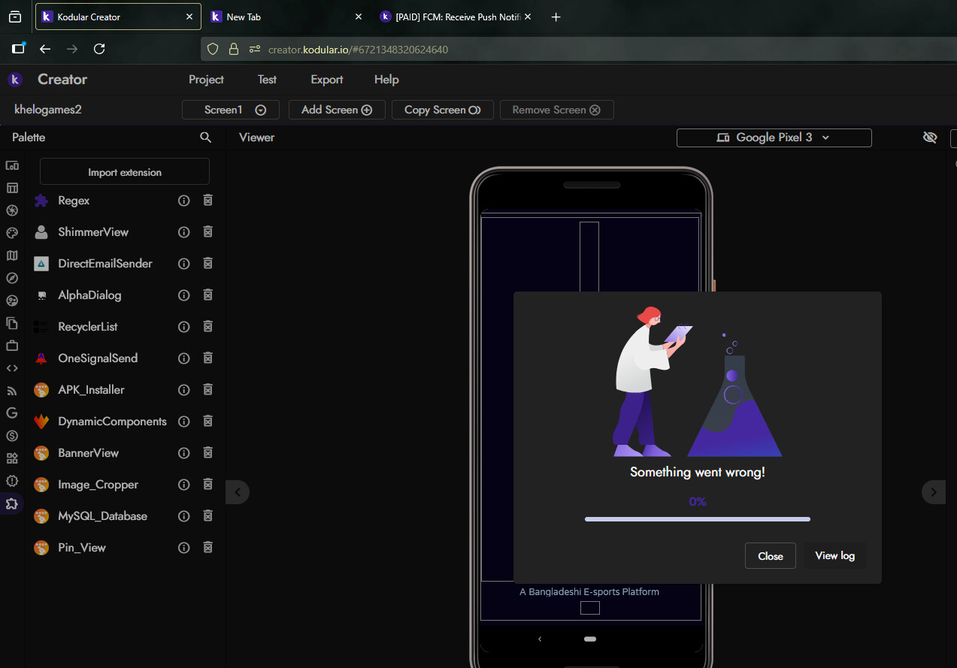957x668 pixels.
Task: Expand the Screen1 screen selector
Action: tap(231, 110)
